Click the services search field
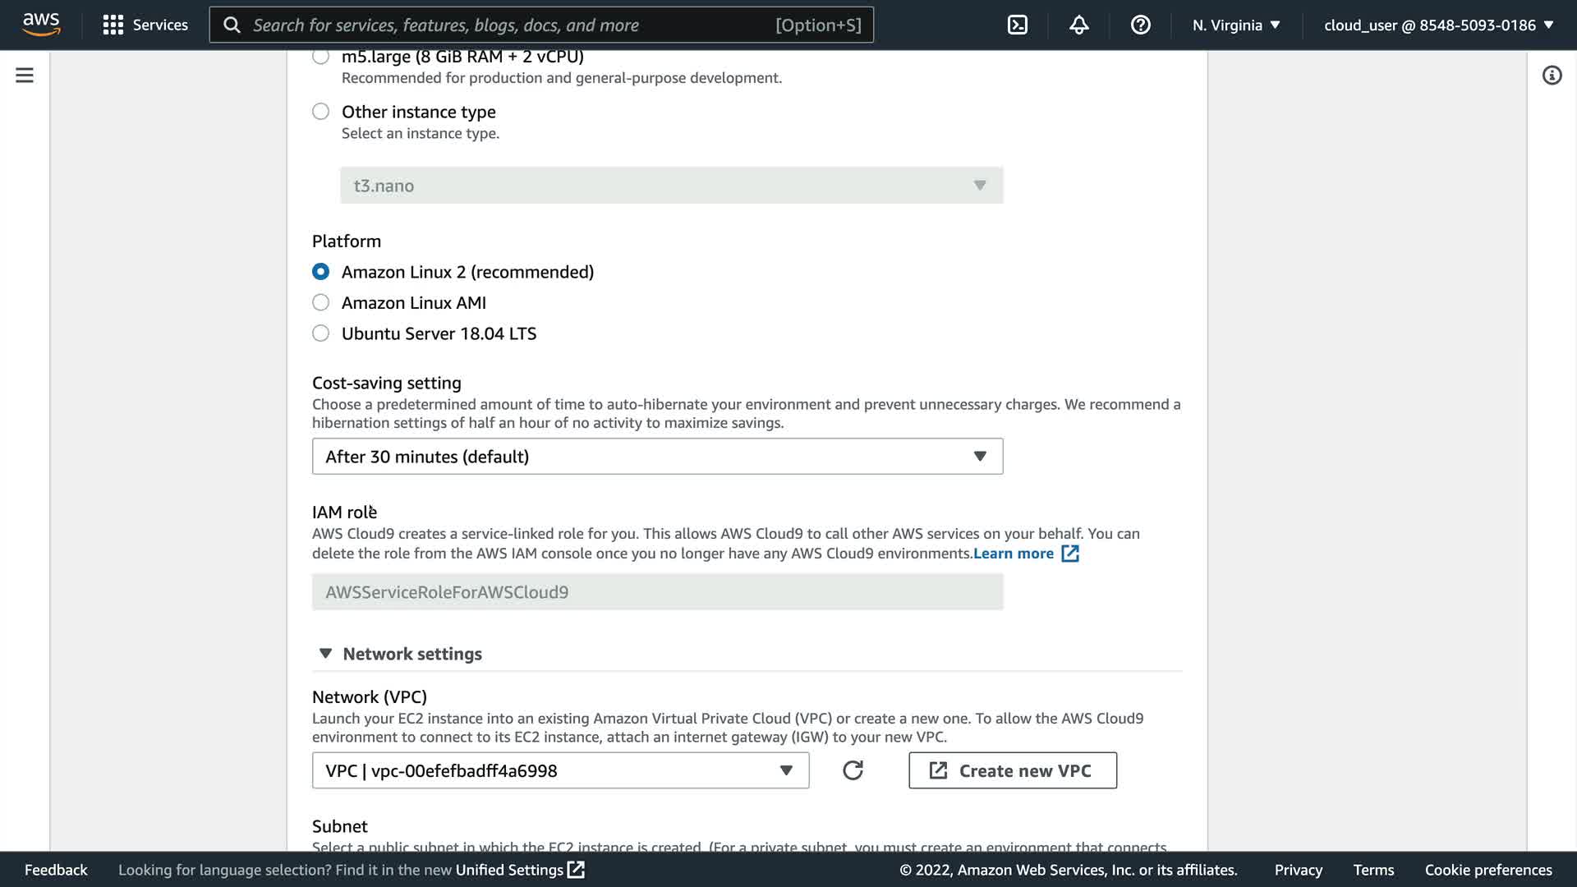Image resolution: width=1577 pixels, height=887 pixels. pos(509,25)
